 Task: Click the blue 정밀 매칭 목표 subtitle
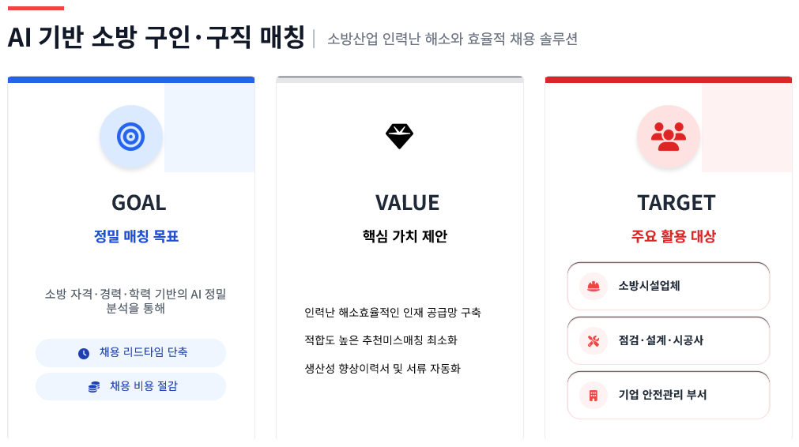136,236
